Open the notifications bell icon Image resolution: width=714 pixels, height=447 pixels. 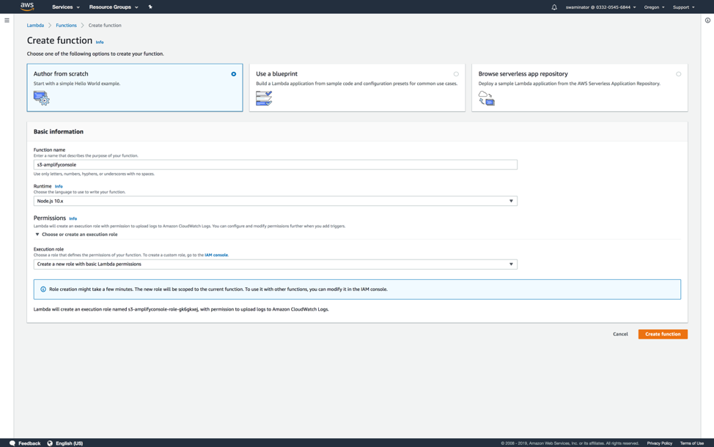554,7
